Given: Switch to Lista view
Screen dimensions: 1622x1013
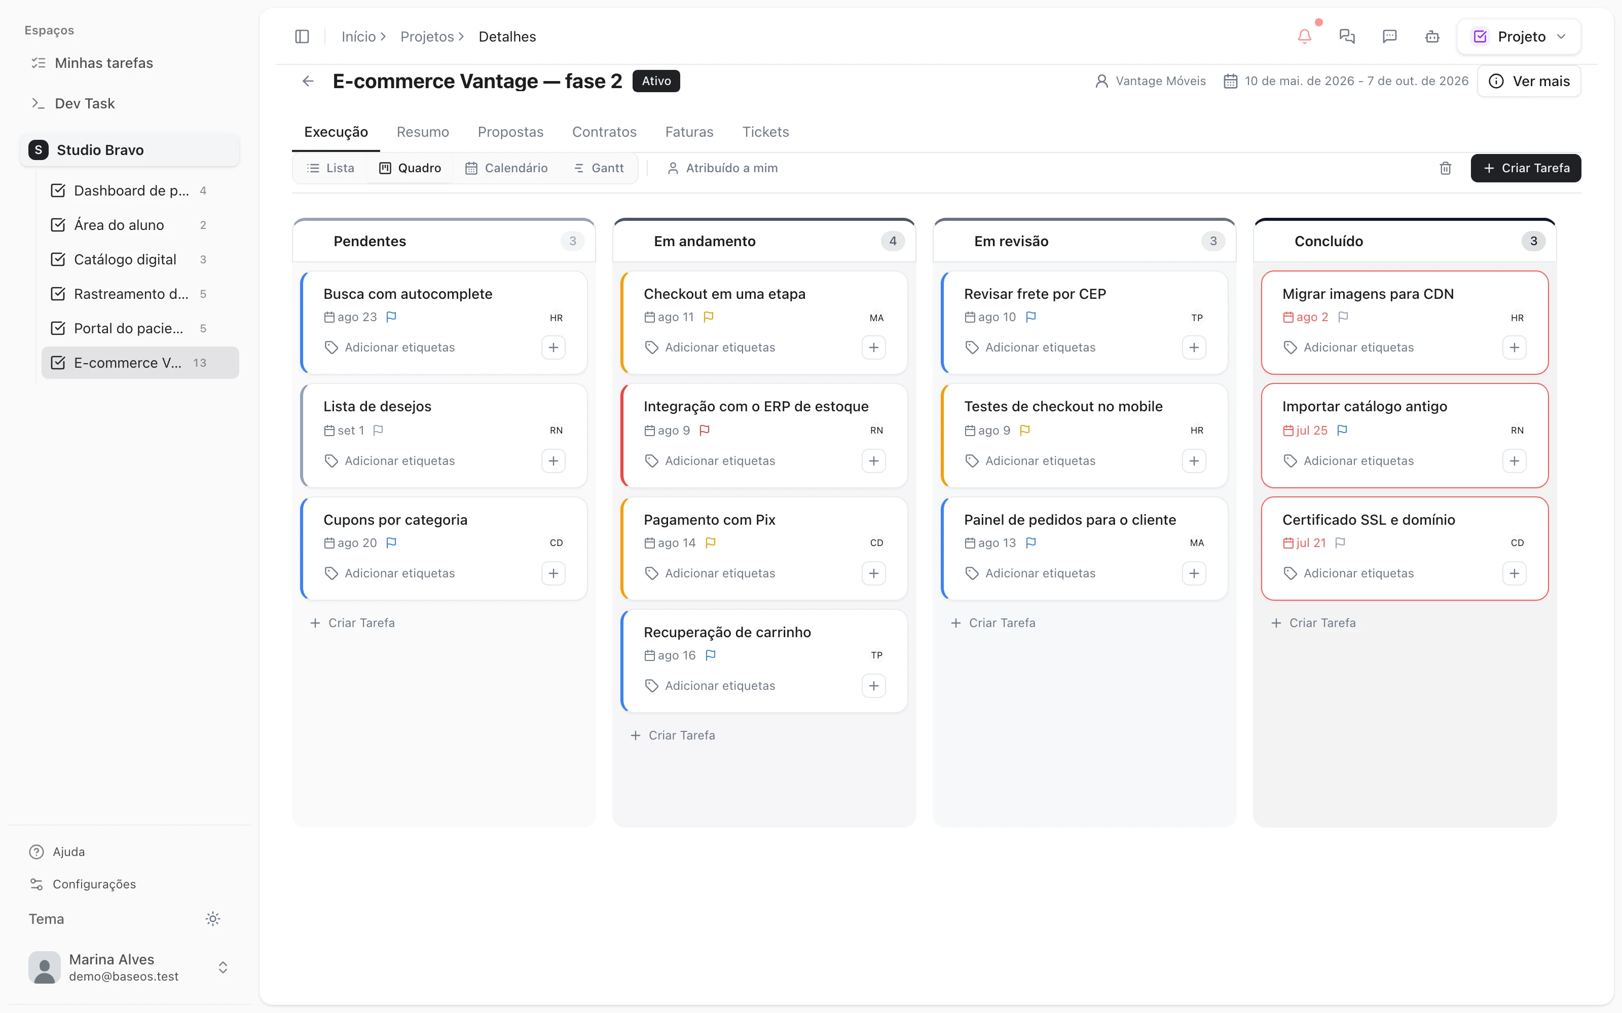Looking at the screenshot, I should pos(330,168).
